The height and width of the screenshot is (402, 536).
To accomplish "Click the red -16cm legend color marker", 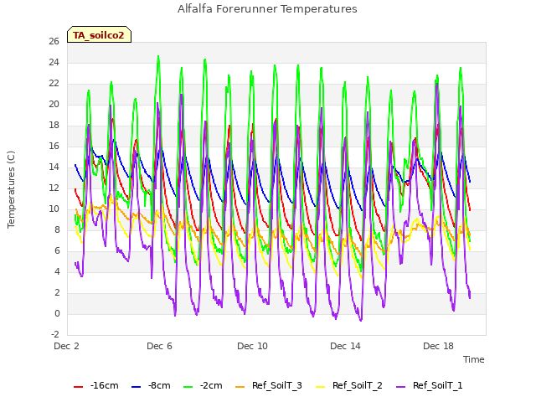I will [x=78, y=387].
